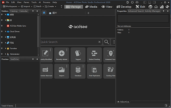Expand the Cloud Drives tree node
Image resolution: width=171 pixels, height=108 pixels.
click(x=5, y=31)
